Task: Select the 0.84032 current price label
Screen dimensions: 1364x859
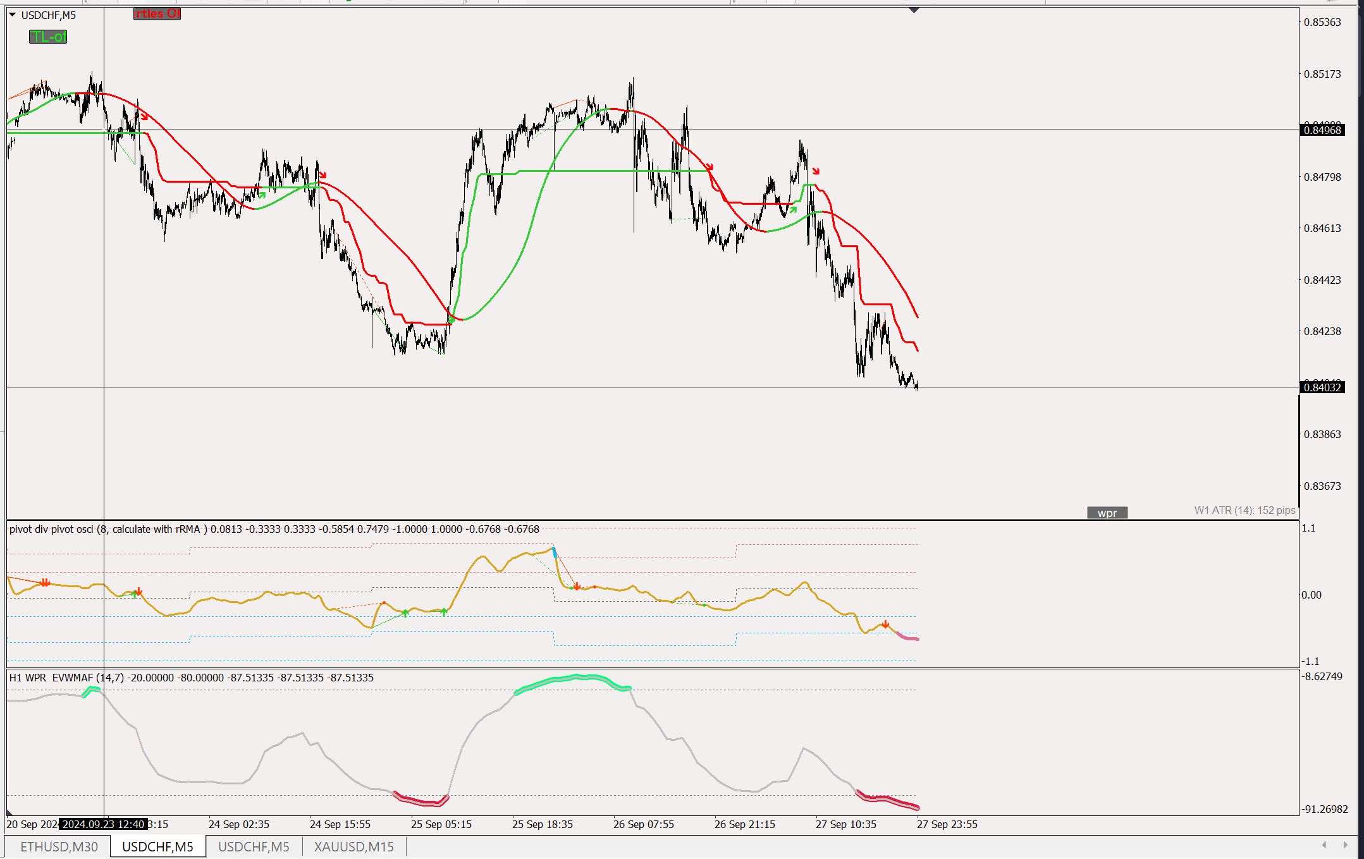Action: coord(1322,387)
